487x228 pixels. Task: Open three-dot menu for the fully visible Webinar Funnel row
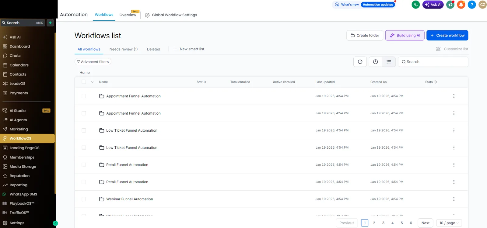(x=454, y=199)
